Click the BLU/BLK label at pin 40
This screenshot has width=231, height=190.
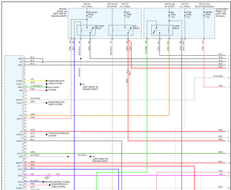[34, 180]
